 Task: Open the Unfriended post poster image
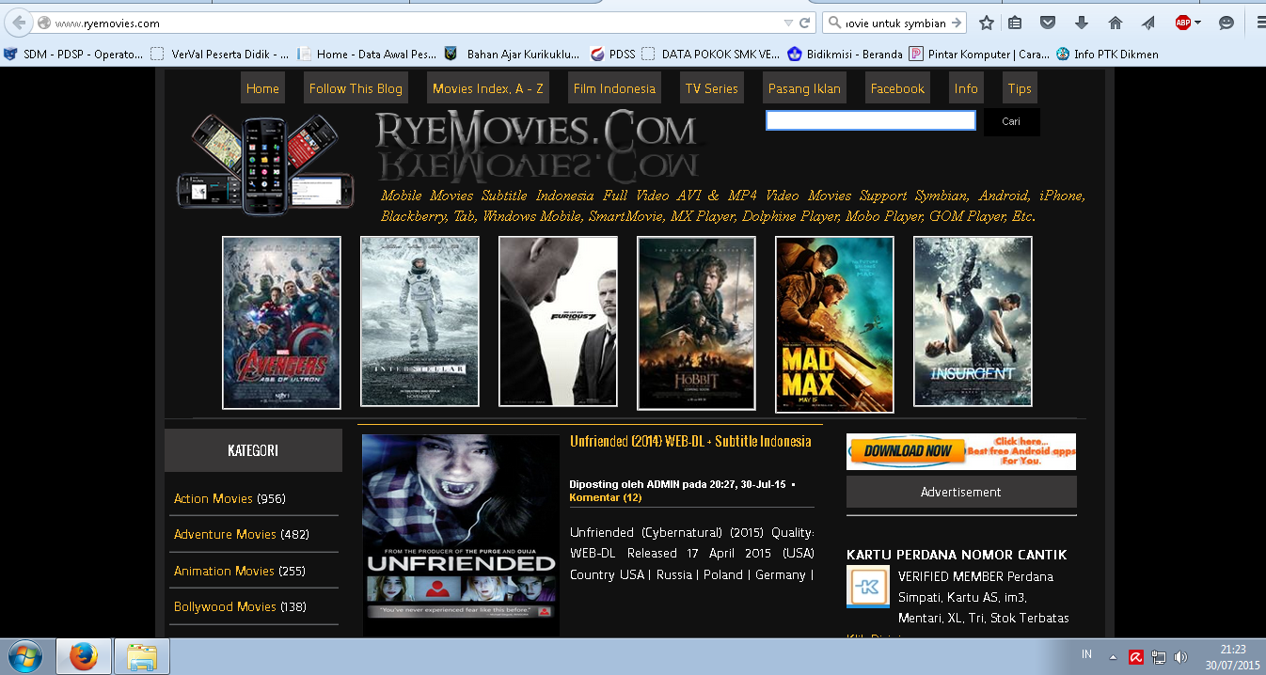tap(461, 535)
